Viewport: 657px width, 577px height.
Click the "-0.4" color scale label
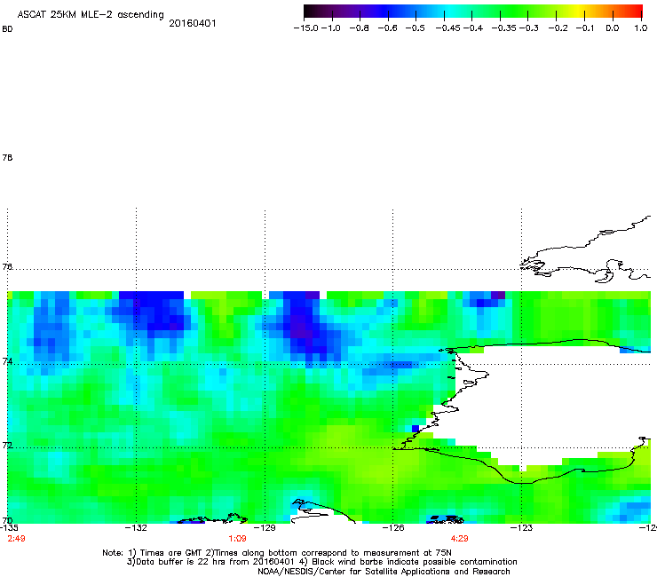click(473, 28)
